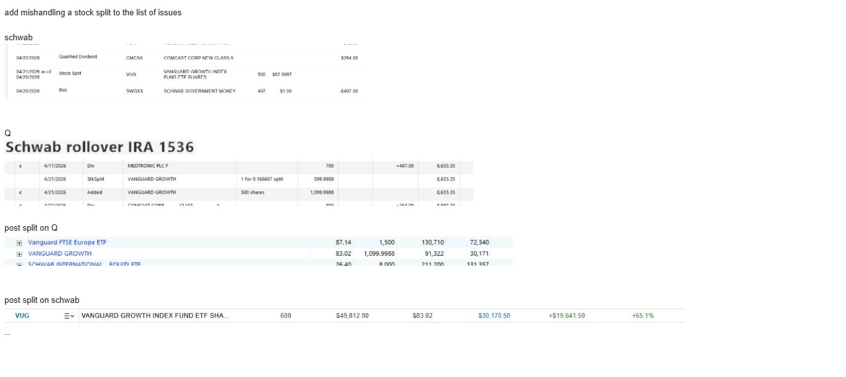Open the Vanguard FTSE Europe ETF link
Viewport: 846px width, 377px height.
pyautogui.click(x=67, y=243)
